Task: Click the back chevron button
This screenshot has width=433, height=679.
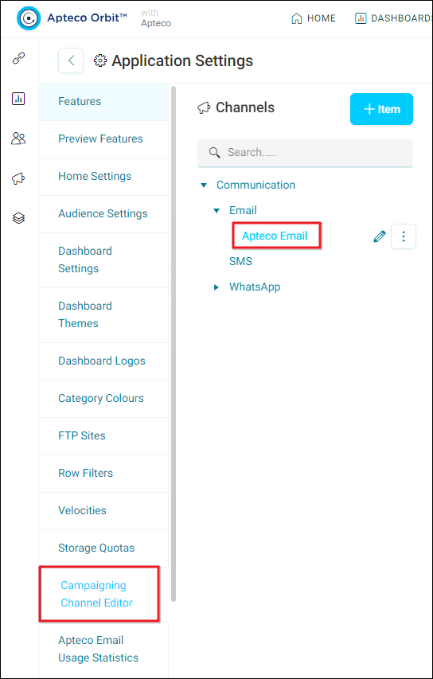Action: (71, 60)
